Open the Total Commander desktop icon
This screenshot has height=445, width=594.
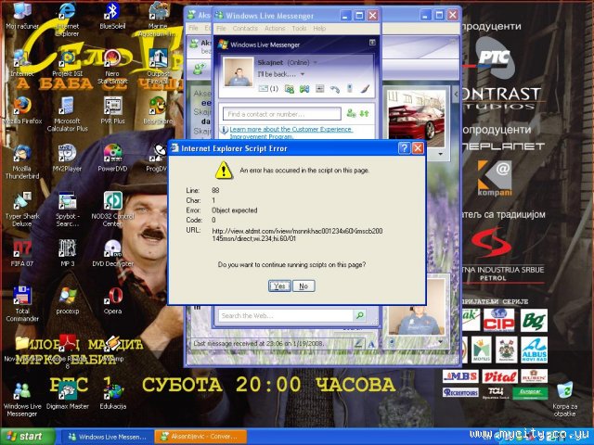(x=22, y=305)
